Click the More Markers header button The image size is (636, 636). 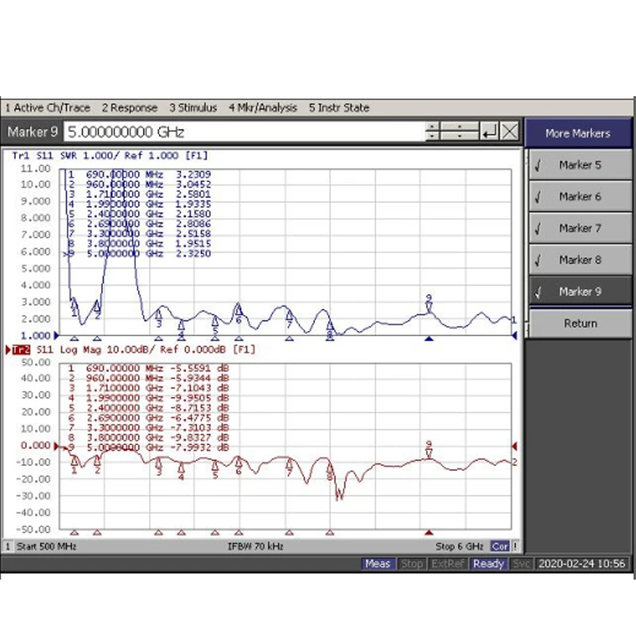click(578, 133)
